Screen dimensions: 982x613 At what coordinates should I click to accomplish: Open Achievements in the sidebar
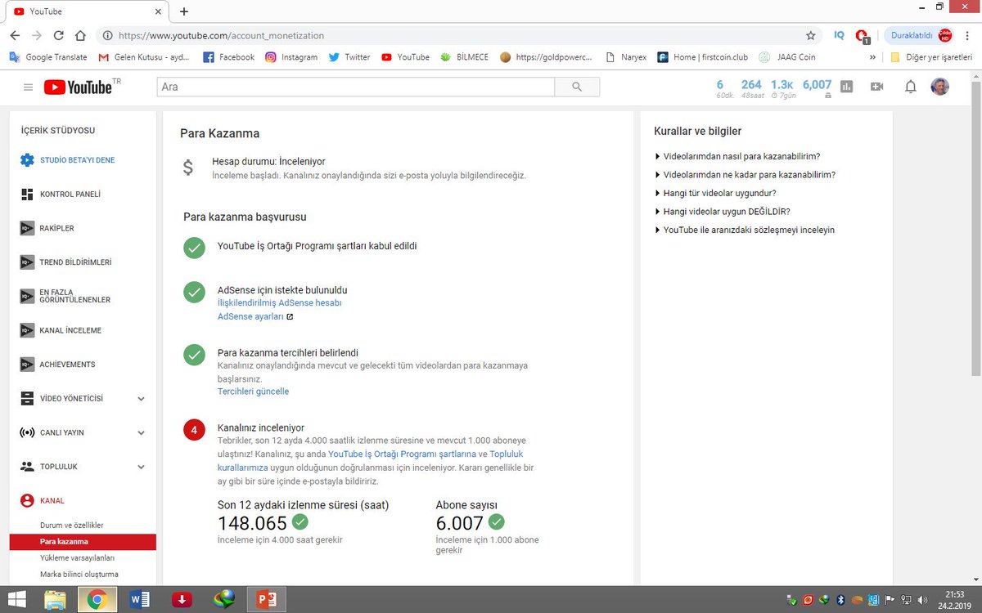pyautogui.click(x=67, y=365)
